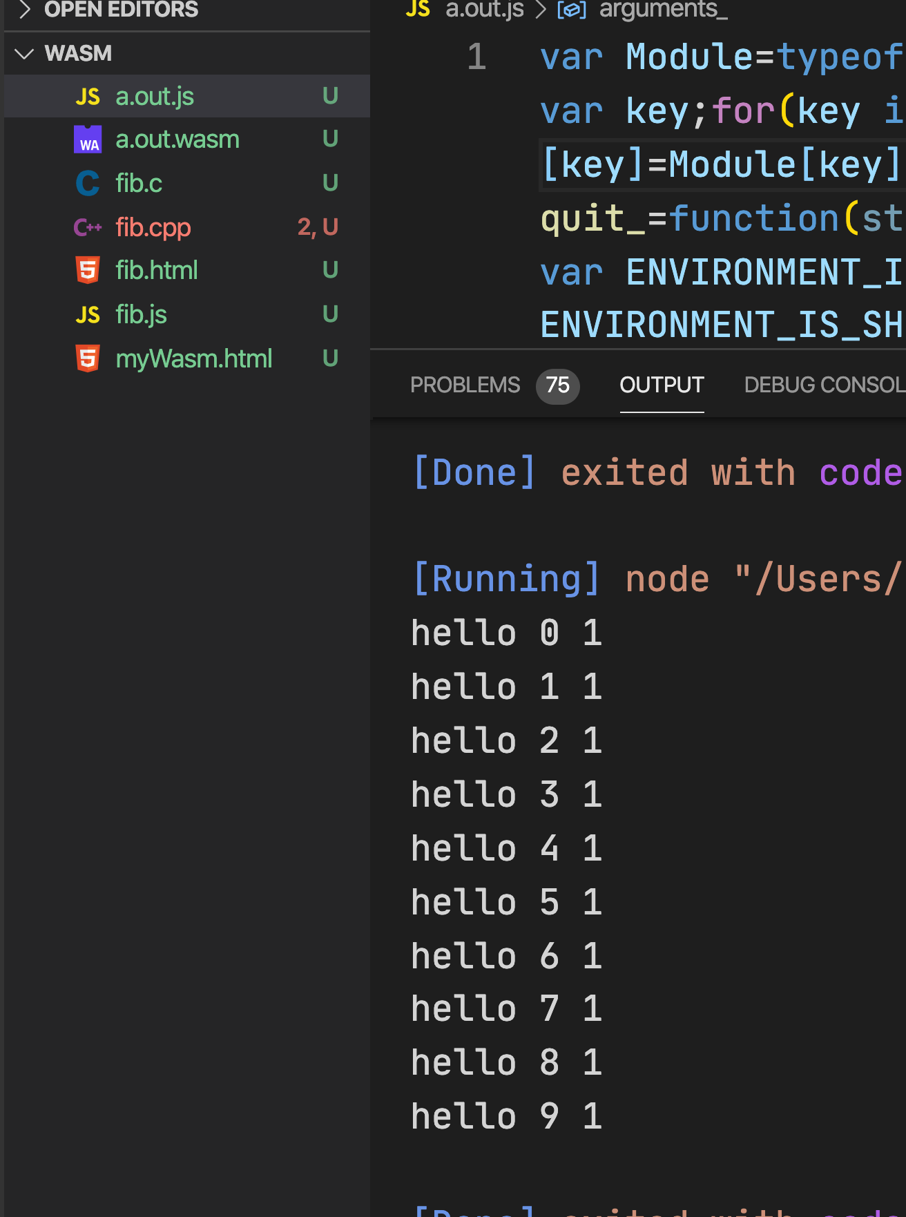Expand the OPEN EDITORS section
This screenshot has width=906, height=1217.
[x=25, y=10]
